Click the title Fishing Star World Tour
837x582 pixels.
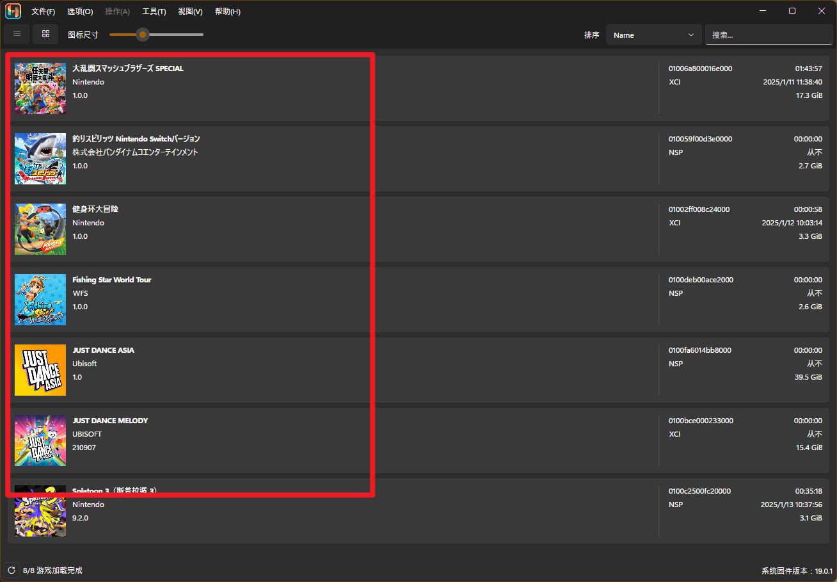click(x=112, y=280)
